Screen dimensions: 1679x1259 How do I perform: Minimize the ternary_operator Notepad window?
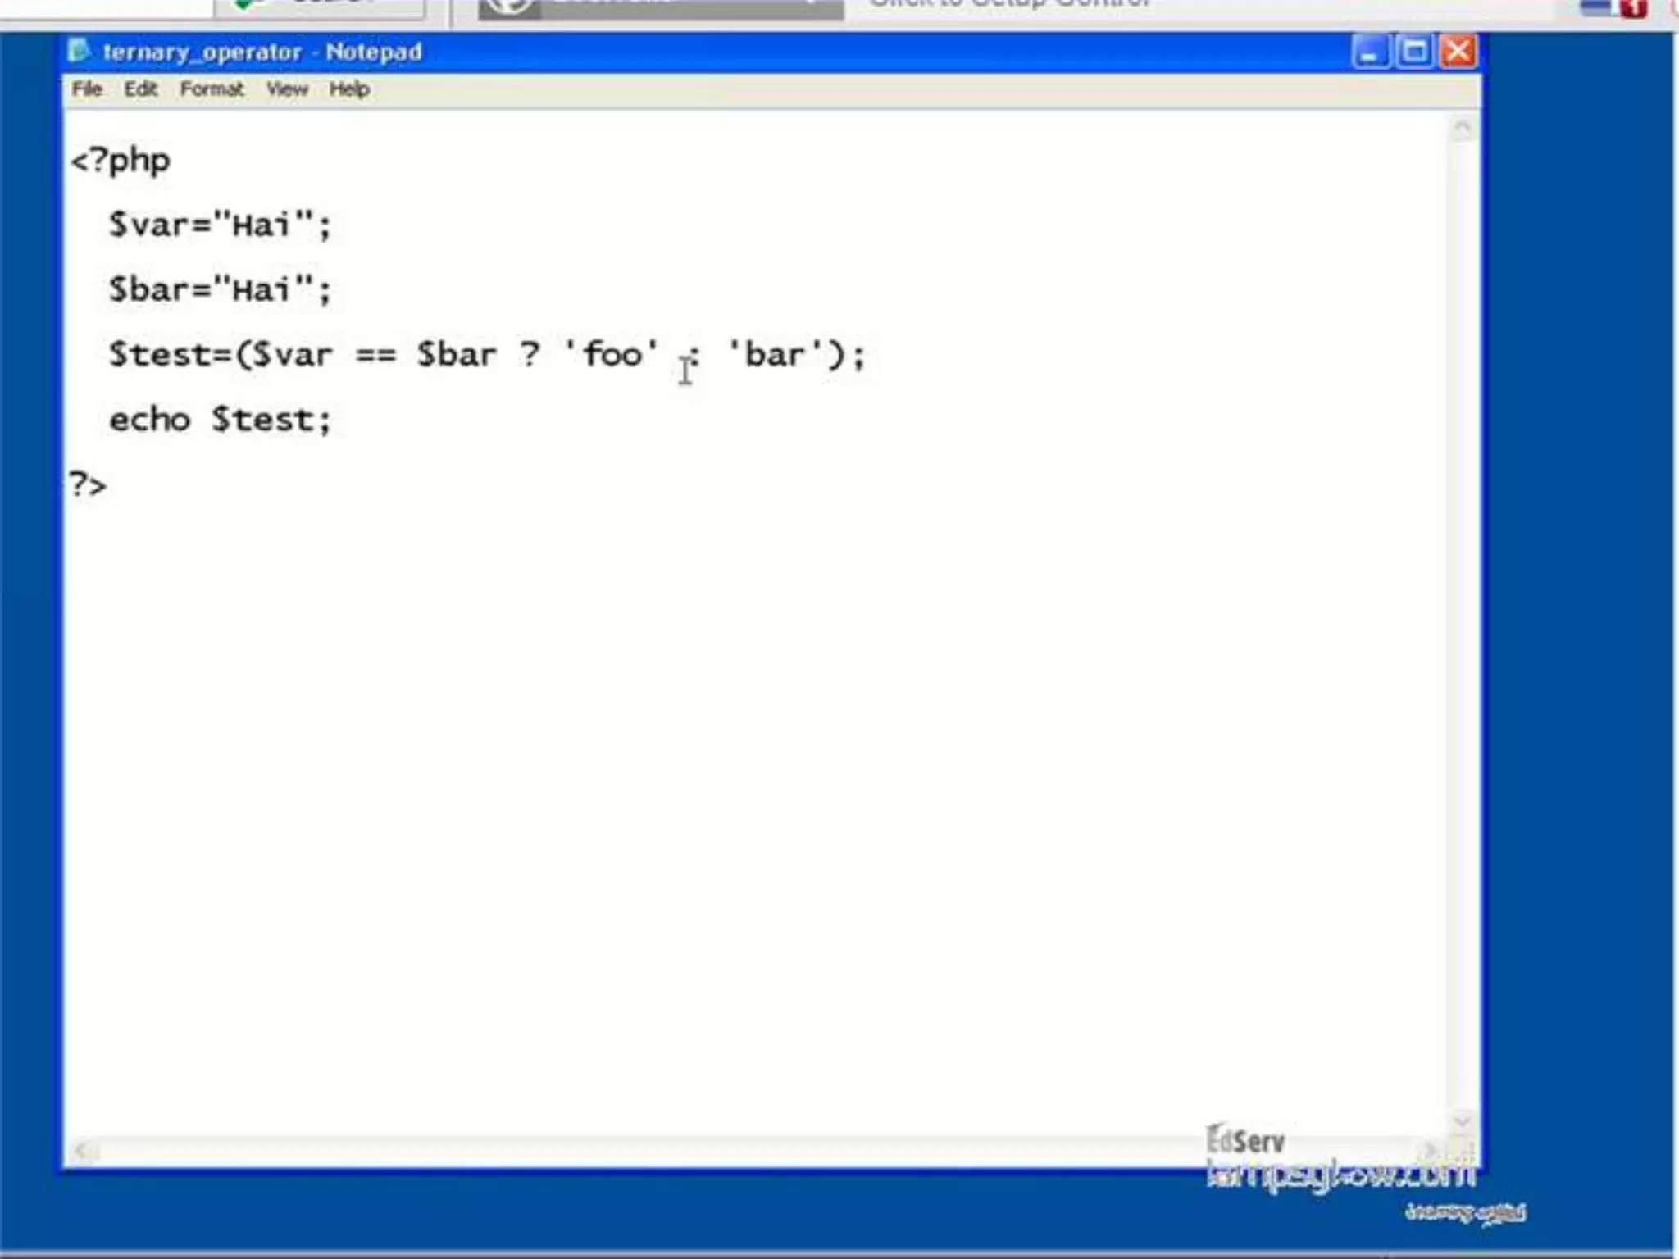[1369, 52]
